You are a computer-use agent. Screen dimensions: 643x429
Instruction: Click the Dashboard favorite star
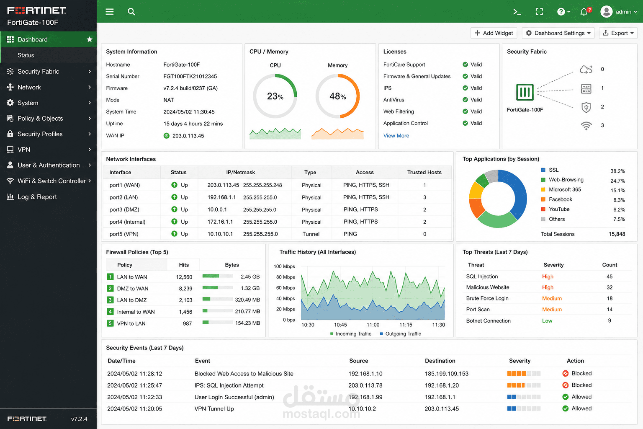coord(89,39)
